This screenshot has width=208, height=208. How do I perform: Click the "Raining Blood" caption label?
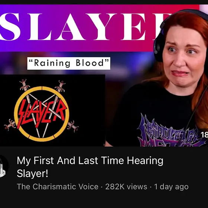pyautogui.click(x=69, y=63)
